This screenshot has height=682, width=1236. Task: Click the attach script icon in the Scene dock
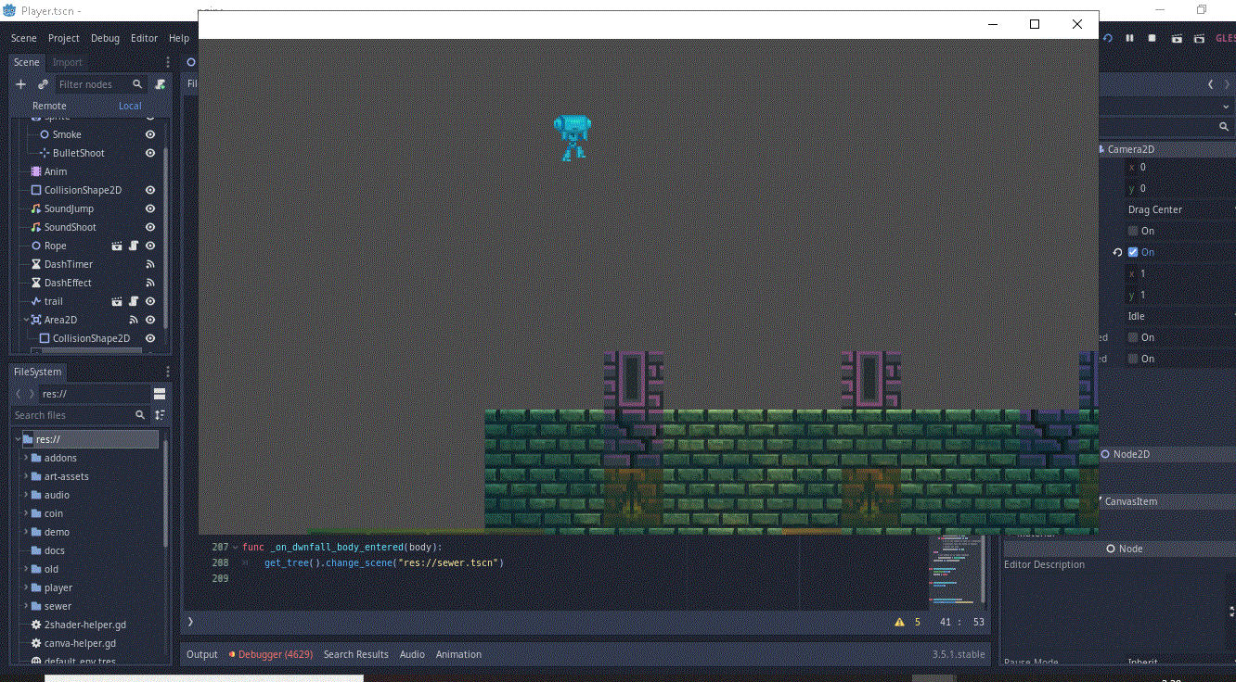click(161, 84)
